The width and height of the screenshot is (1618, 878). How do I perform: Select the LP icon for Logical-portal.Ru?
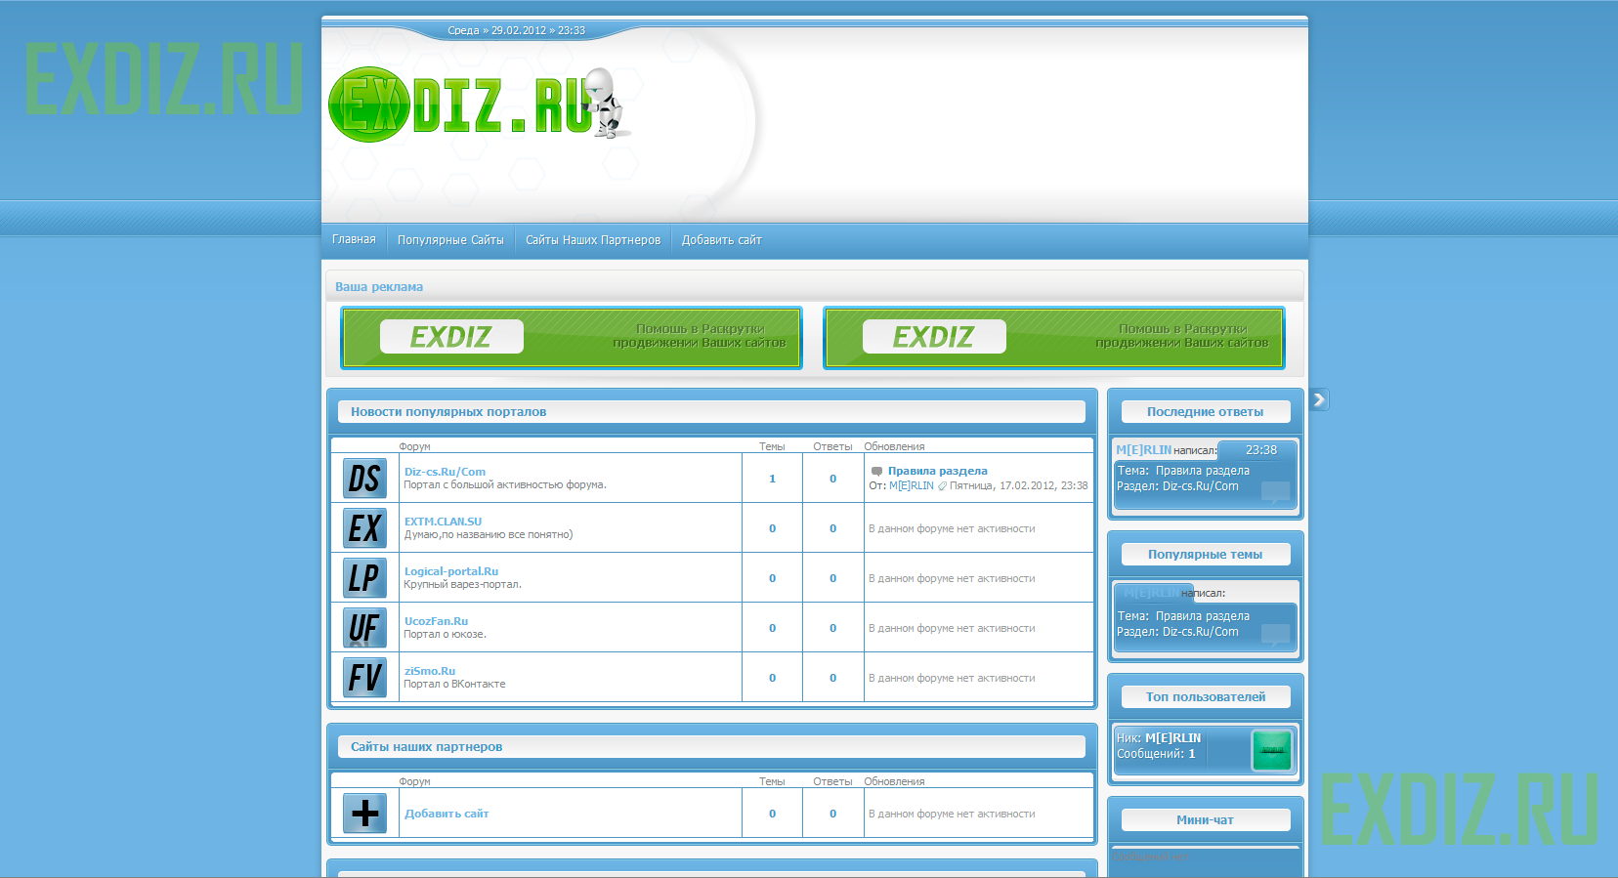364,578
